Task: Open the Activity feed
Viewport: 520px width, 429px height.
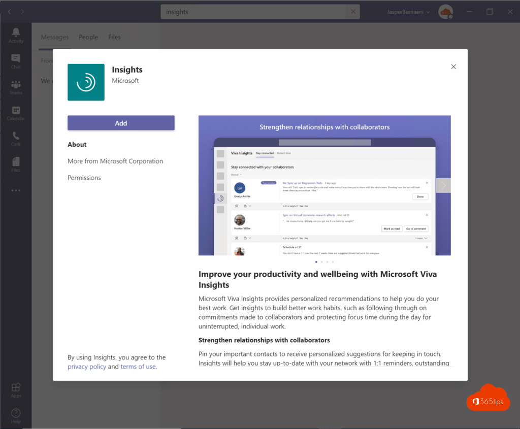Action: coord(15,36)
